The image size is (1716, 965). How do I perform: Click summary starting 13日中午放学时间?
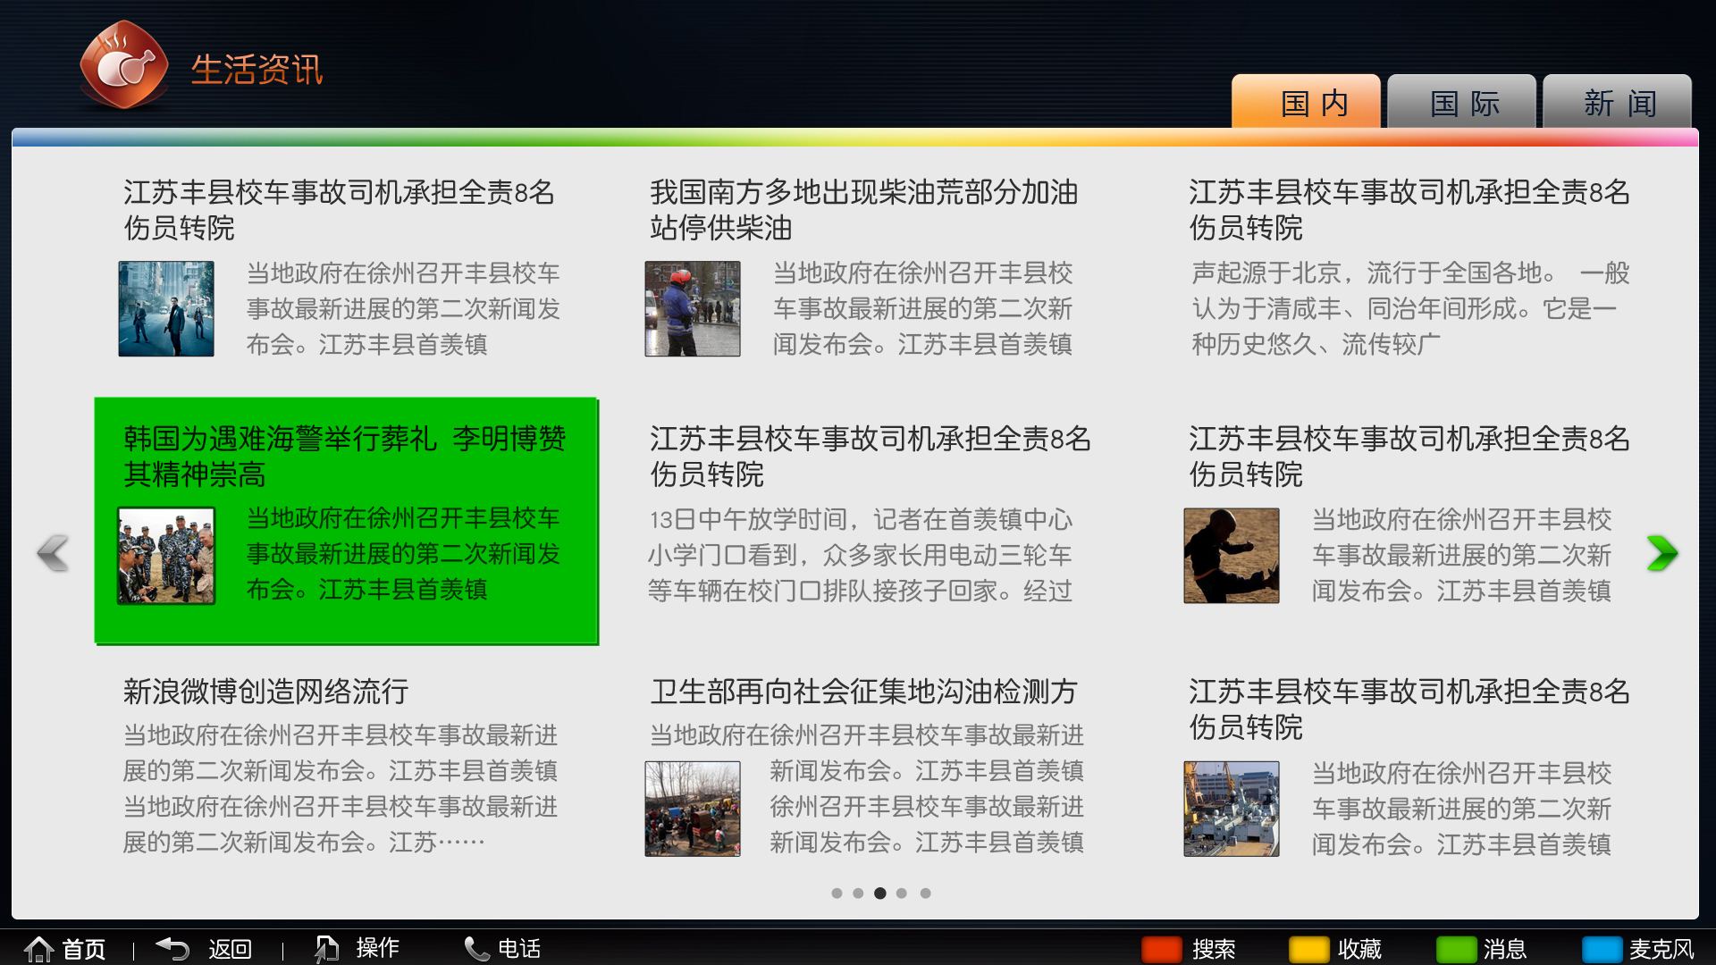860,556
